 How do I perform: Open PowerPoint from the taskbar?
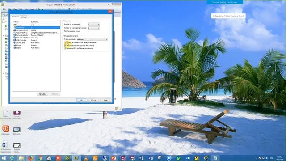click(114, 158)
